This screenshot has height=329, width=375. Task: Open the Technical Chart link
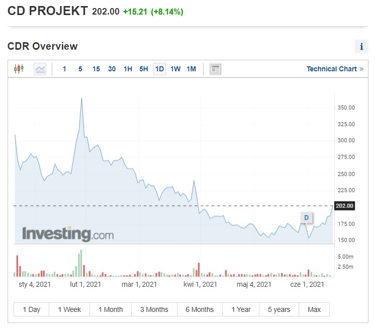pyautogui.click(x=335, y=69)
